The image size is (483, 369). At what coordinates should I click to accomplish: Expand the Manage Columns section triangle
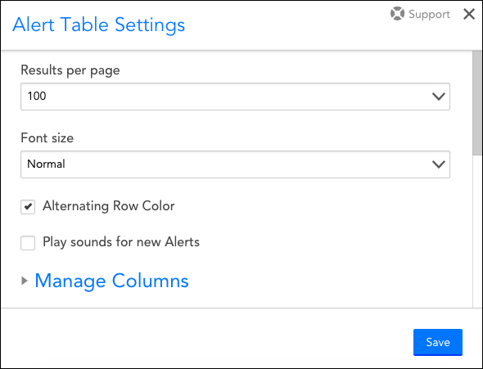[25, 281]
